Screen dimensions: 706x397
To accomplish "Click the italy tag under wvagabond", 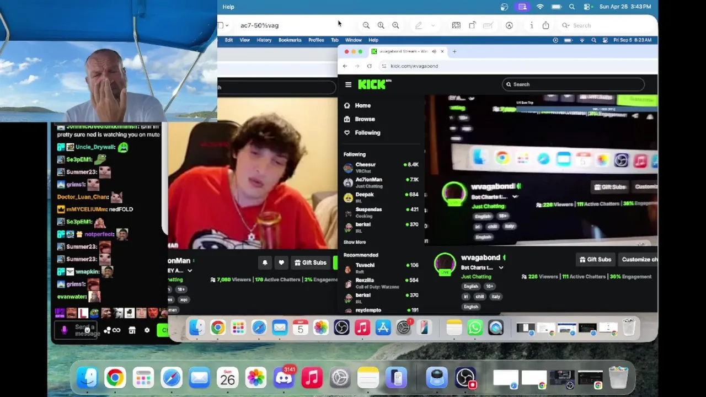I will [496, 297].
